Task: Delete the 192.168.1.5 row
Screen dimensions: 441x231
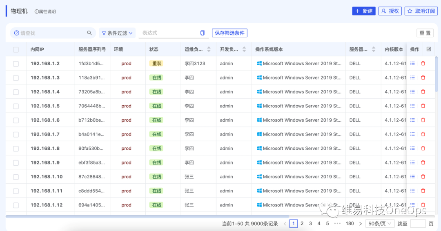Action: [423, 106]
